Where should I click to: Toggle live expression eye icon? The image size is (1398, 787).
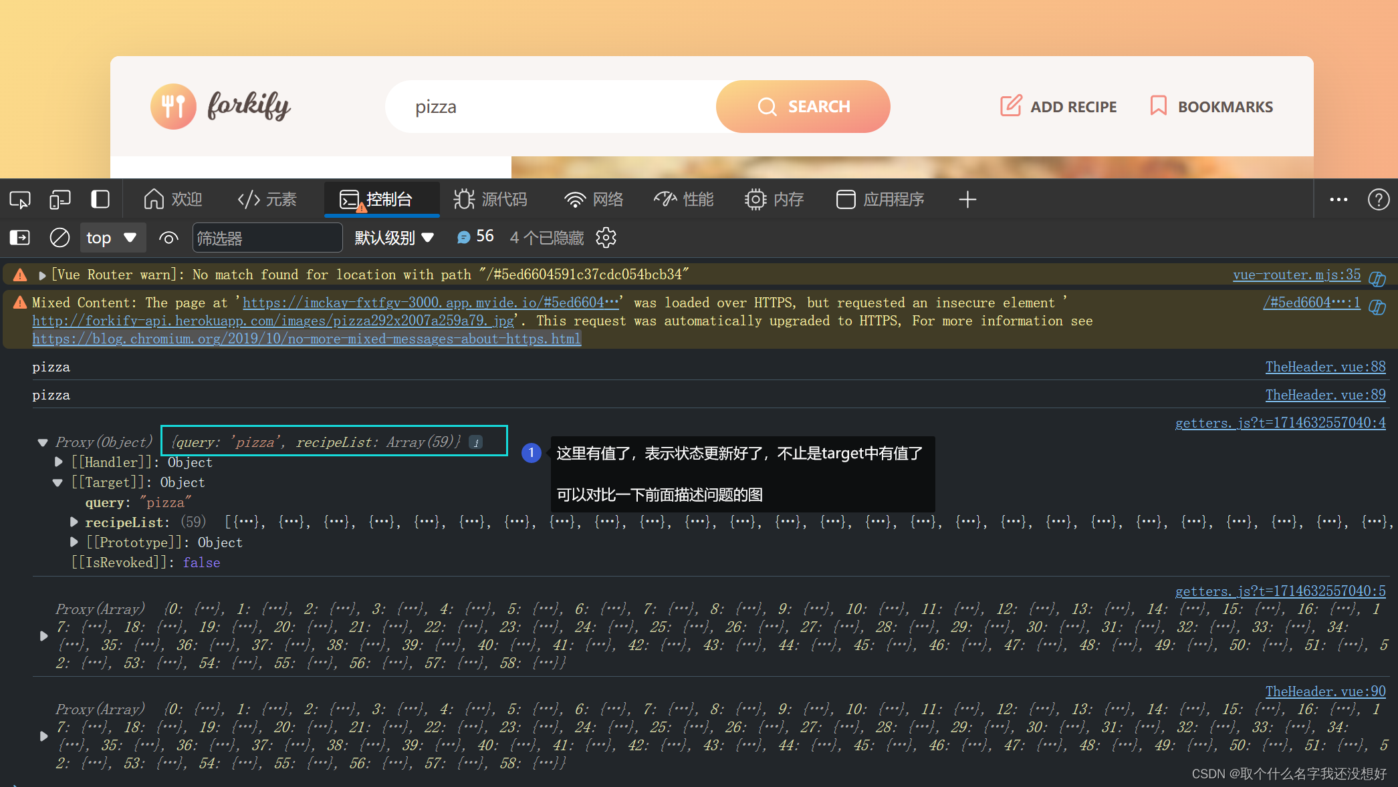pos(168,238)
